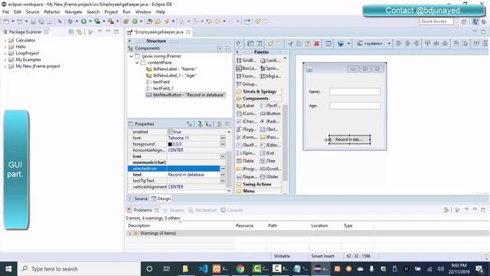Click the Age text field on the form
This screenshot has width=490, height=276.
pyautogui.click(x=354, y=106)
